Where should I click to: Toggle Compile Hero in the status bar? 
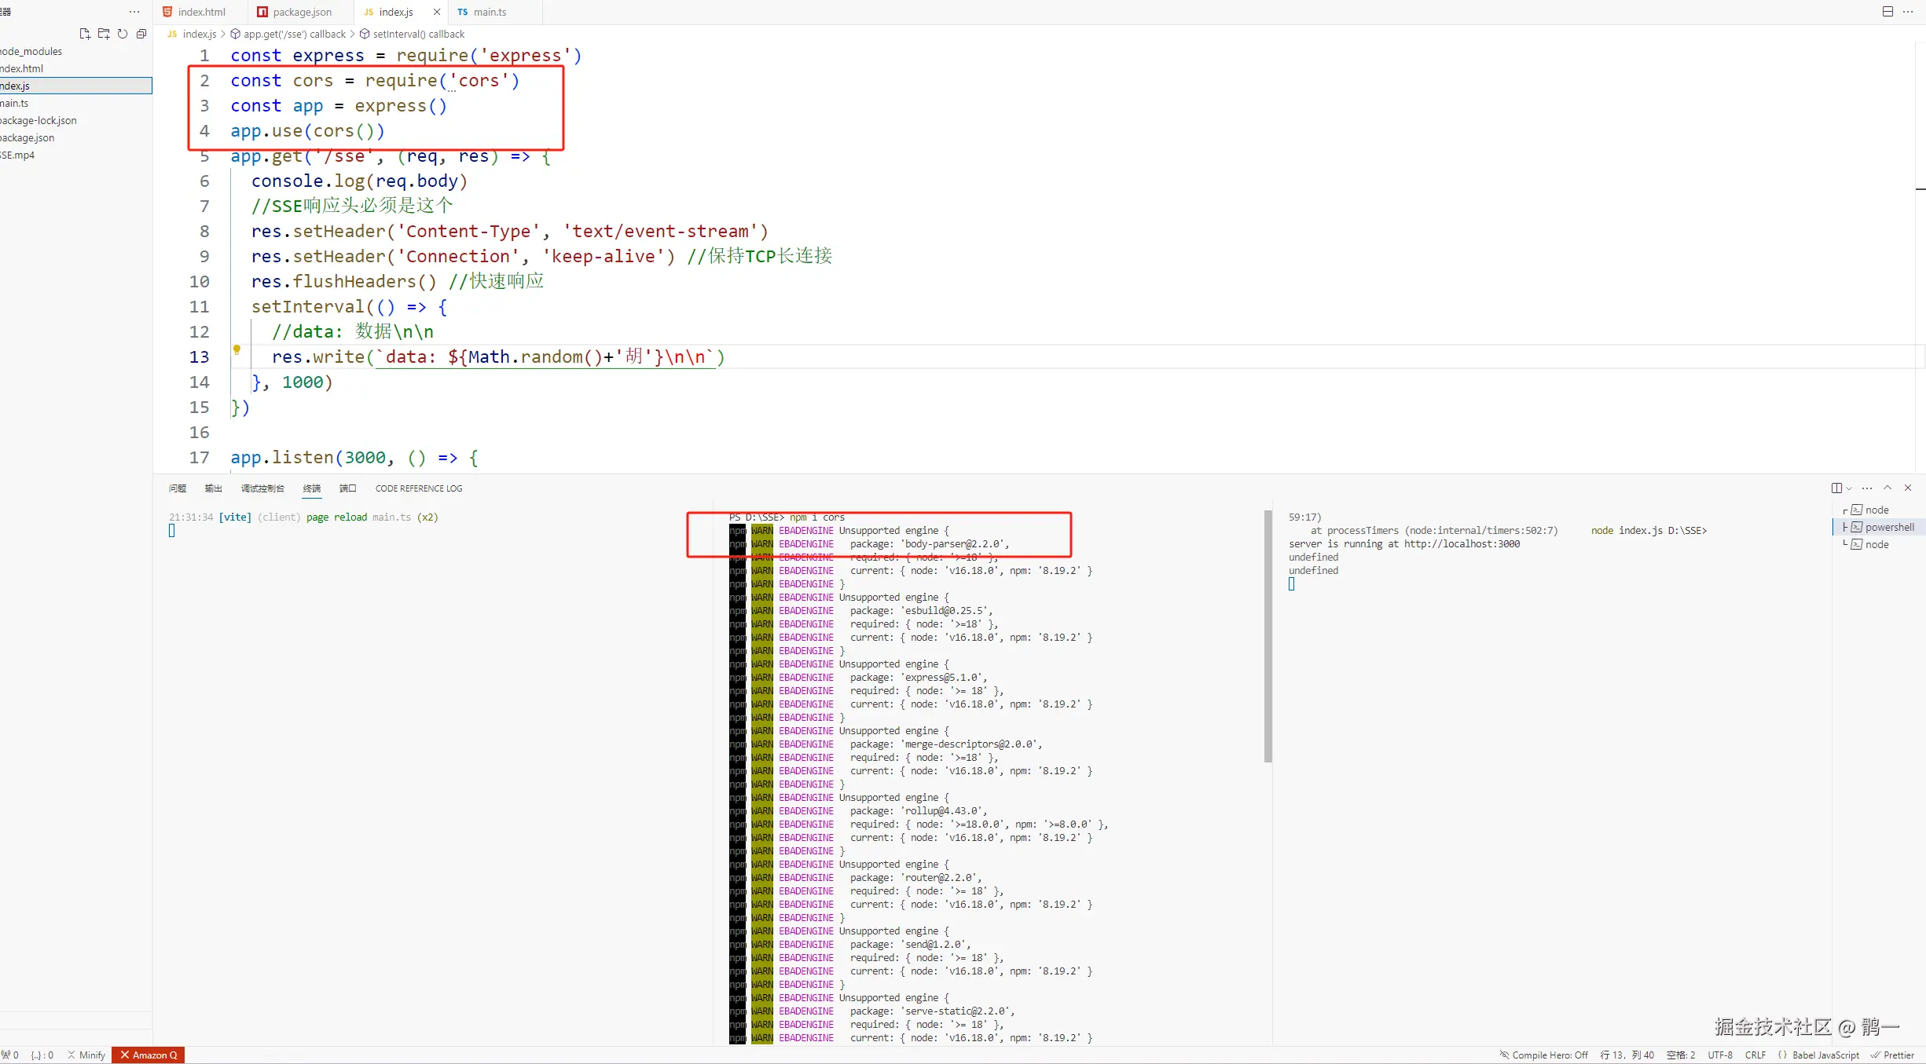1544,1055
